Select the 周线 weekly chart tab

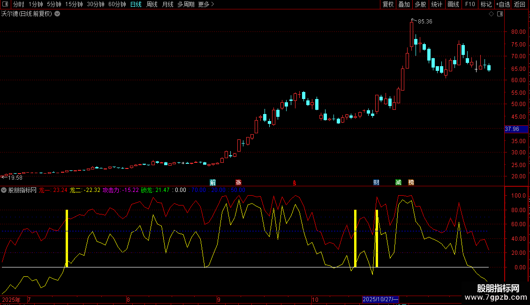click(x=152, y=4)
